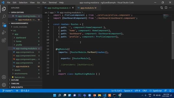This screenshot has width=174, height=98.
Task: Open File Explorer from the taskbar
Action: coord(100,95)
